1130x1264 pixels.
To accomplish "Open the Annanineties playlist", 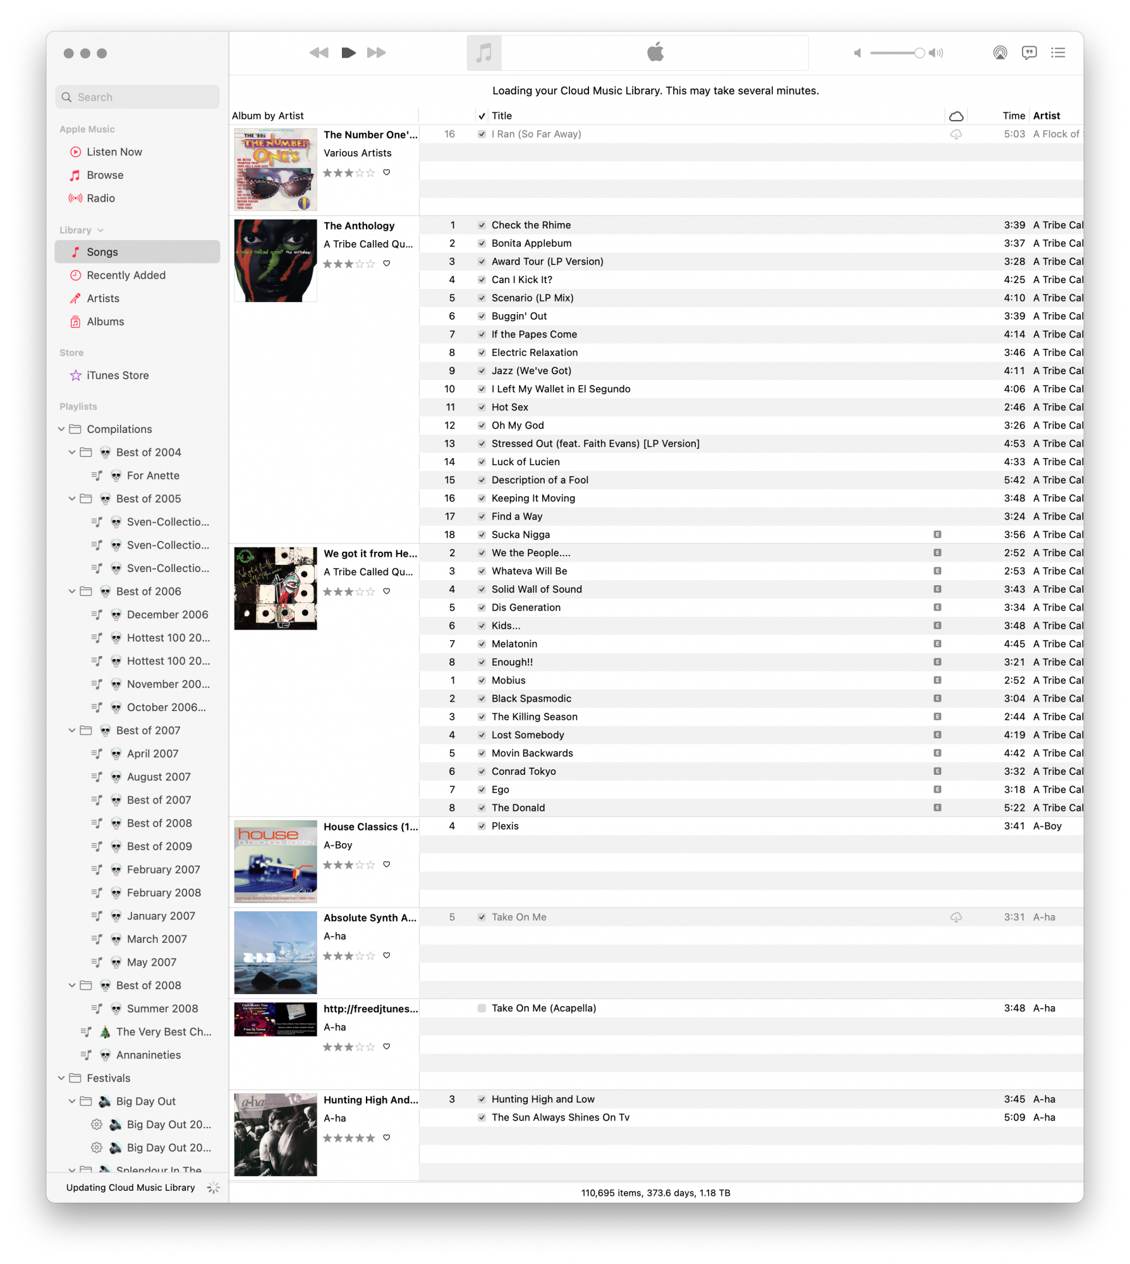I will (x=149, y=1055).
